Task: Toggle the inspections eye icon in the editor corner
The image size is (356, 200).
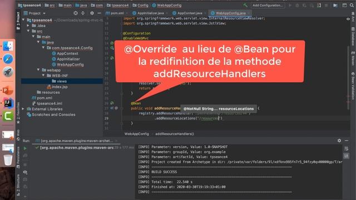Action: click(x=348, y=19)
